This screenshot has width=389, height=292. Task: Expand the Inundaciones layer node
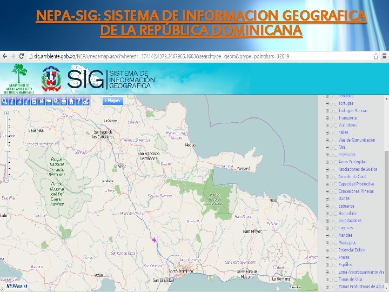coord(327,221)
